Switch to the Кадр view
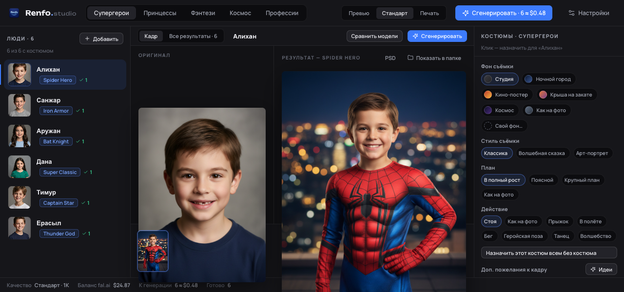The height and width of the screenshot is (292, 624). (151, 36)
